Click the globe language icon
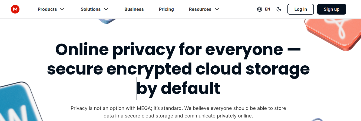Viewport: 361px width, 121px height. [x=260, y=9]
